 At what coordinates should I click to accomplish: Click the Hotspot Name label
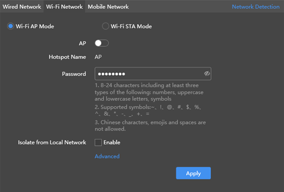coord(67,57)
